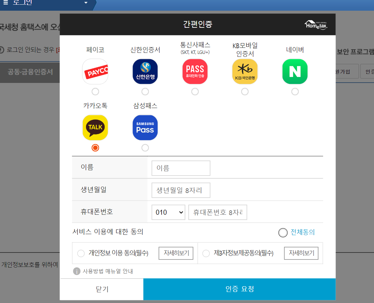Click the 전체동의 text label
Viewport: 374px width, 303px height.
(x=302, y=232)
